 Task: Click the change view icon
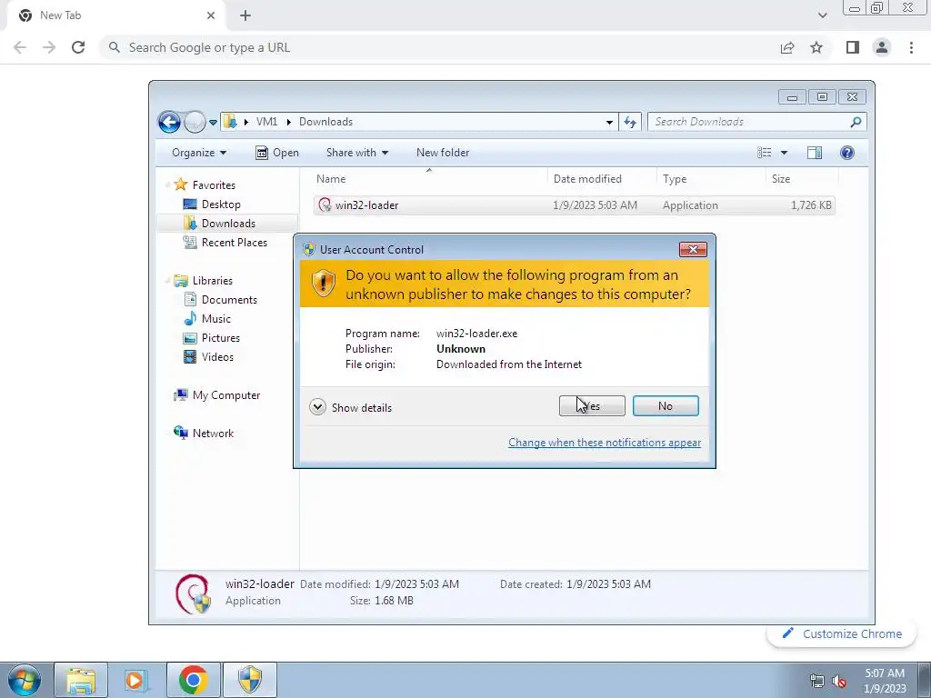(764, 153)
